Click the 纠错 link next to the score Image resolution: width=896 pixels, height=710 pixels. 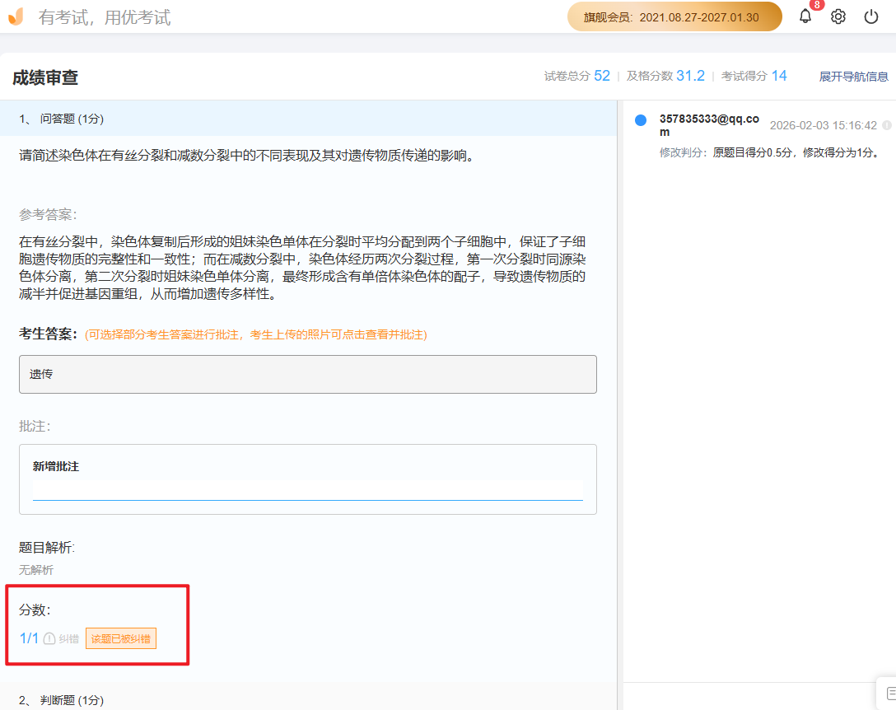pos(69,638)
